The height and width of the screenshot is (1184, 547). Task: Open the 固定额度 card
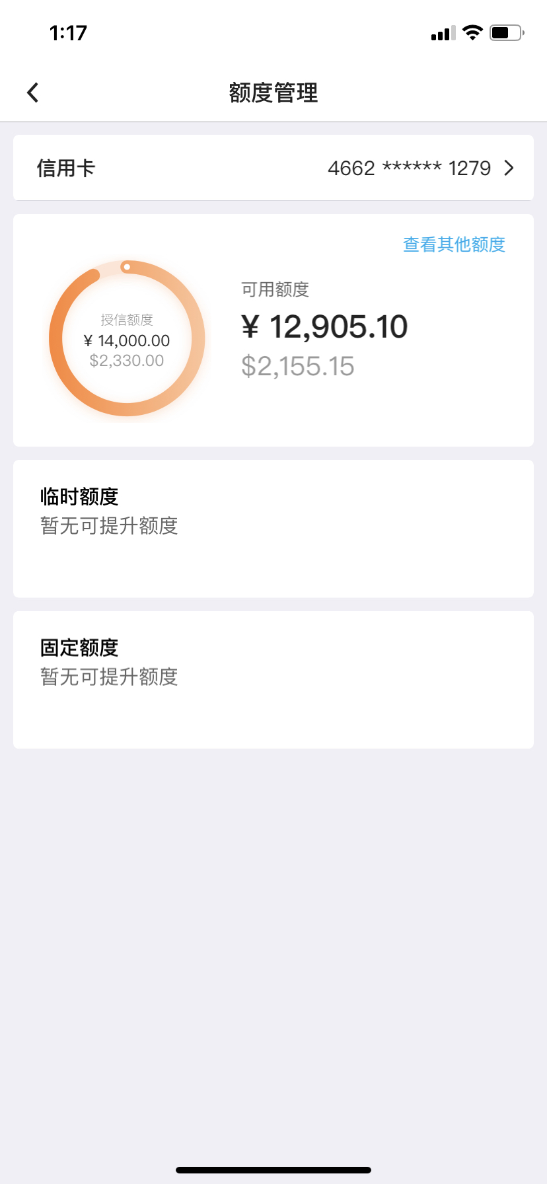[x=273, y=680]
